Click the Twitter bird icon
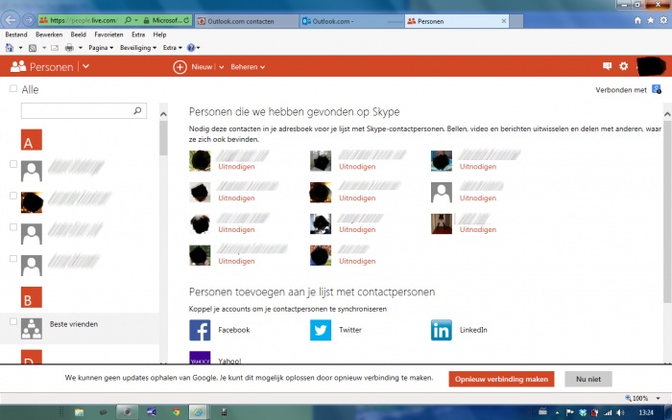This screenshot has width=672, height=420. click(x=321, y=330)
